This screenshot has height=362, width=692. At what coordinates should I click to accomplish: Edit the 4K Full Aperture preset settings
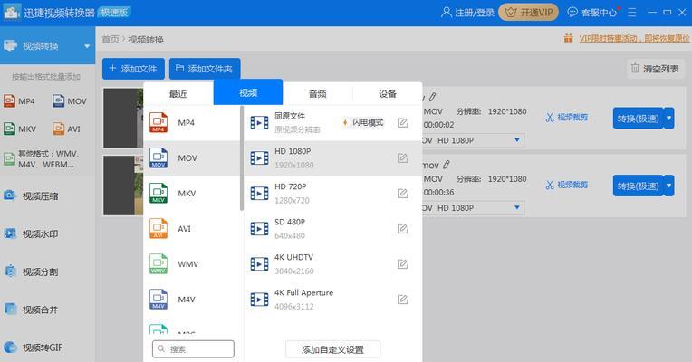pos(402,299)
